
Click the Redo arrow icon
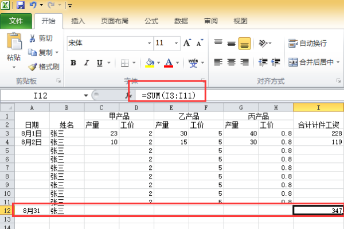[x=51, y=5]
